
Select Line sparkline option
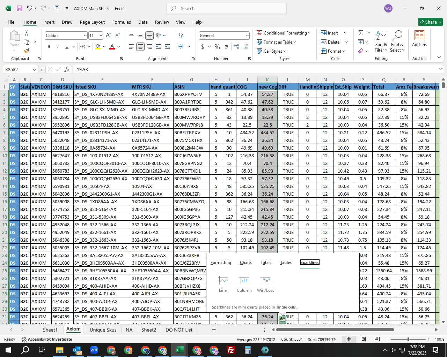223,284
